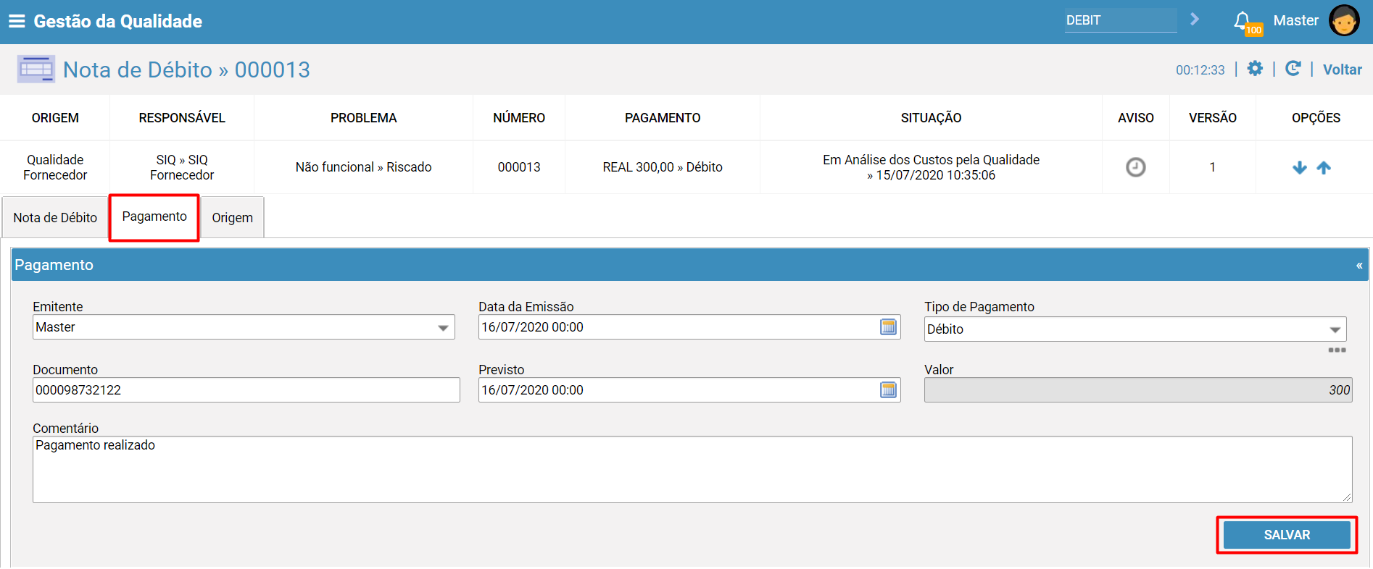The height and width of the screenshot is (569, 1373).
Task: Open calendar for Previsto date
Action: [x=888, y=390]
